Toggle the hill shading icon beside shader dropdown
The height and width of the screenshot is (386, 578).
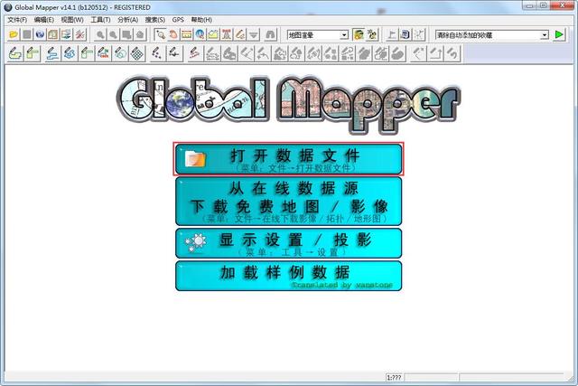coord(359,34)
